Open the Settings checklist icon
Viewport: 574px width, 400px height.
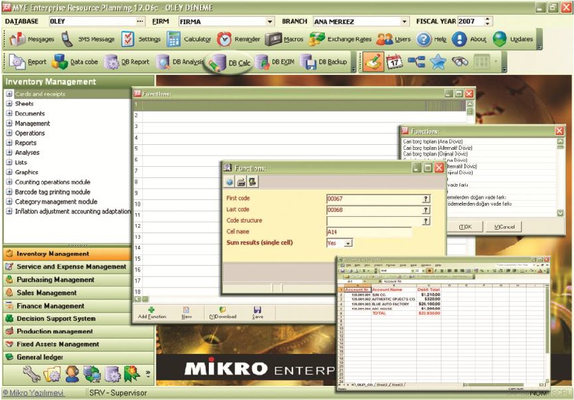coord(141,39)
